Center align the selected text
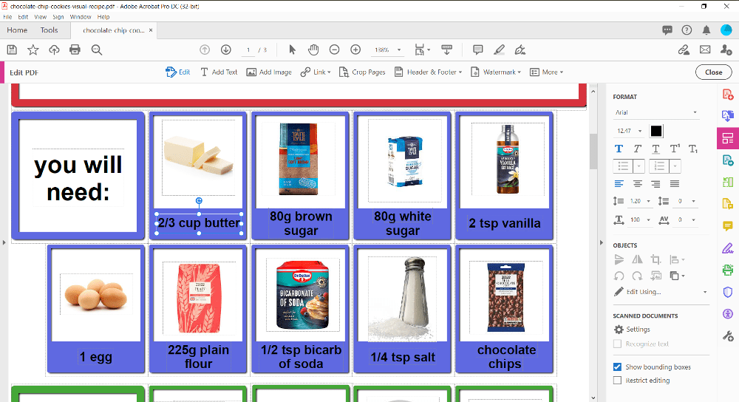739x402 pixels. tap(637, 183)
